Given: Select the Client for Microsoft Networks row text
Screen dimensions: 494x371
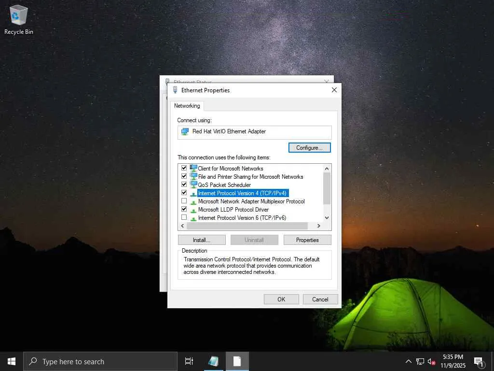Looking at the screenshot, I should point(231,169).
